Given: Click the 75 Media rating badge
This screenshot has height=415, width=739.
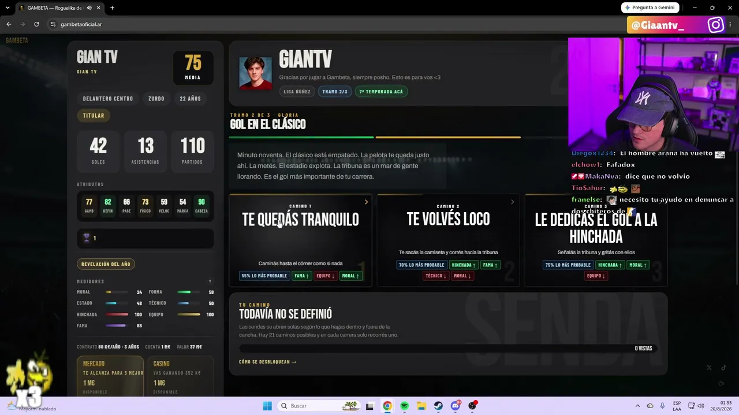Looking at the screenshot, I should coord(193,67).
